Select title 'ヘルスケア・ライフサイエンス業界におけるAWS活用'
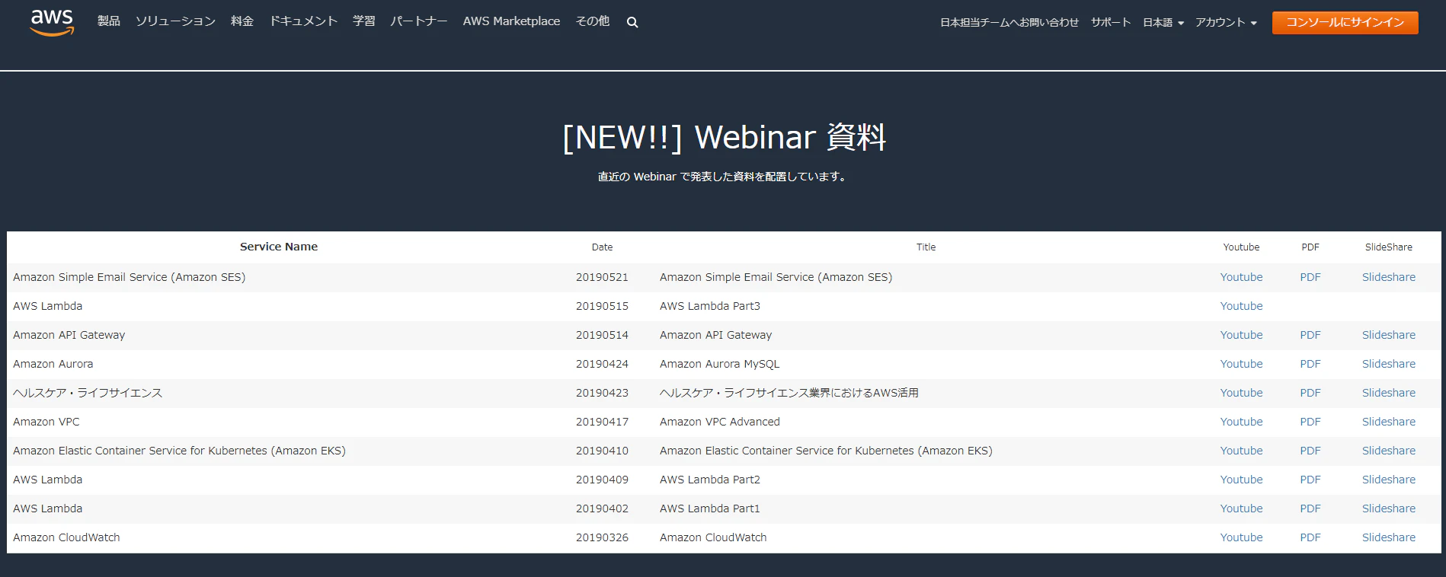The height and width of the screenshot is (577, 1446). pyautogui.click(x=789, y=393)
